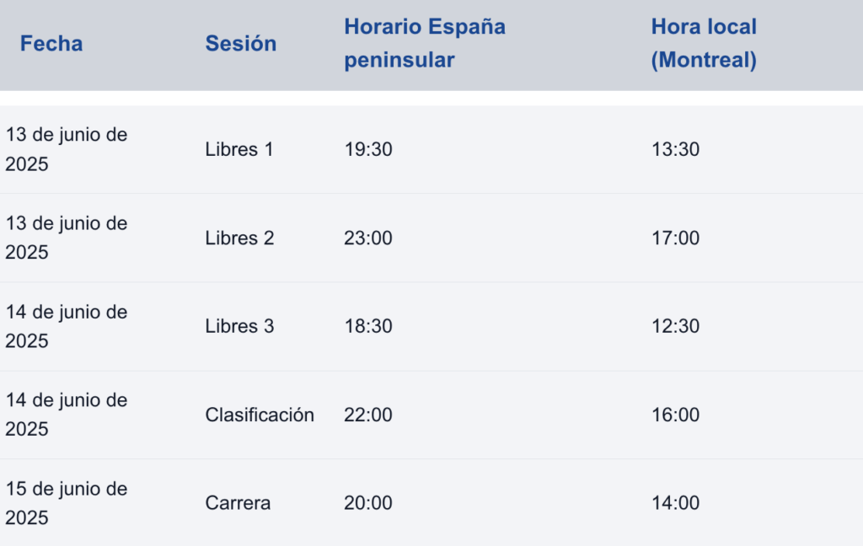
Task: Click the 23:00 Spain time cell
Action: 368,238
